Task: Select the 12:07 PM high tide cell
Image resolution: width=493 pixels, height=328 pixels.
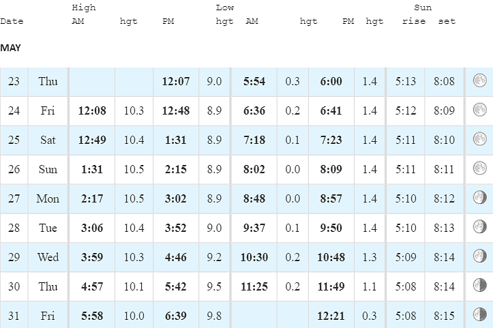Action: [x=176, y=81]
